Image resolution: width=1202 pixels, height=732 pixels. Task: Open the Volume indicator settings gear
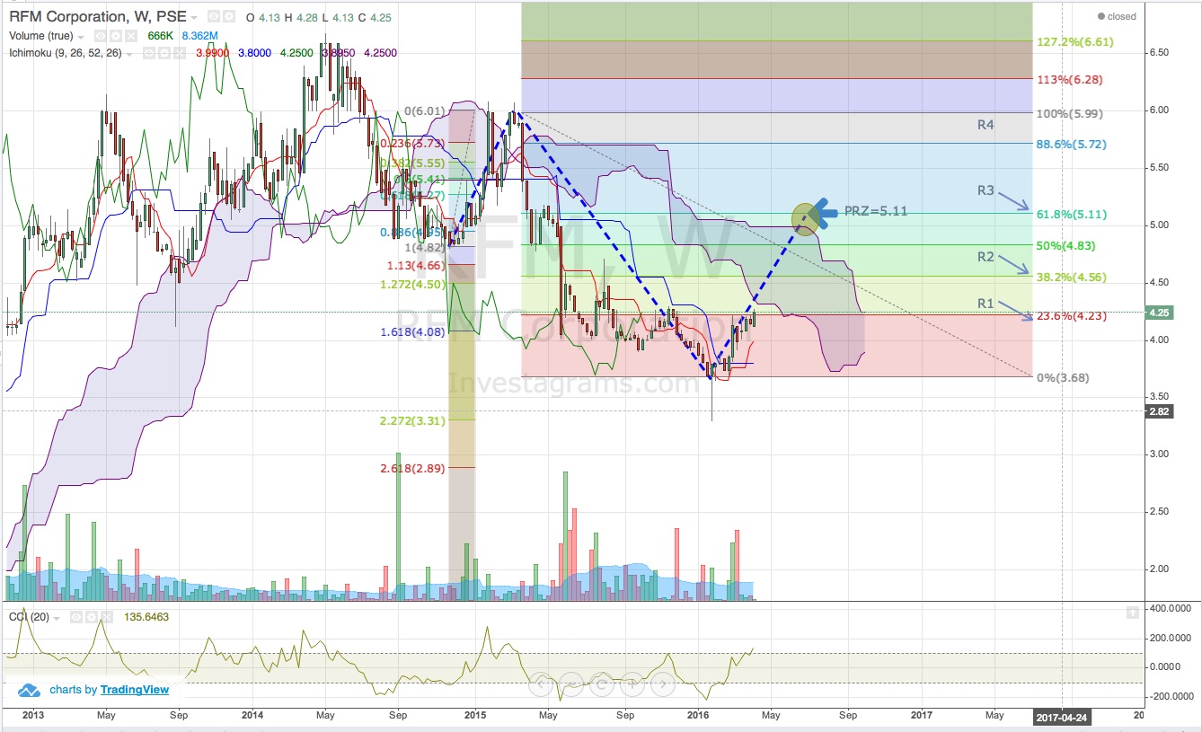pos(116,35)
